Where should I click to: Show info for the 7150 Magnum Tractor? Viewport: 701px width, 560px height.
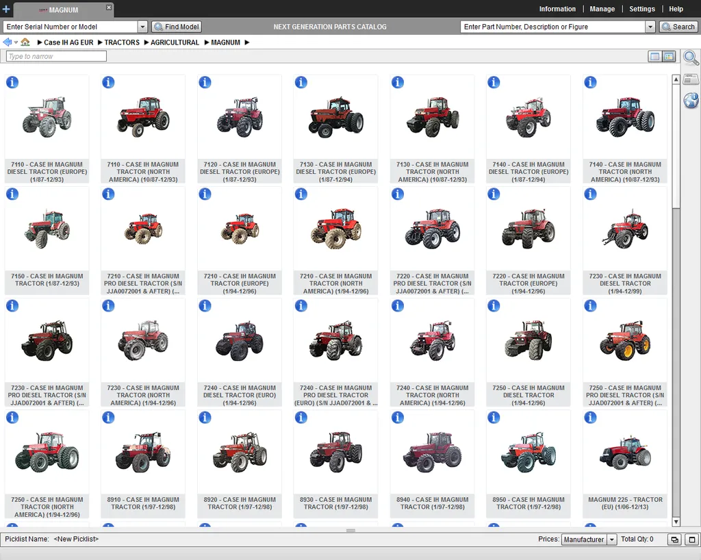point(12,194)
